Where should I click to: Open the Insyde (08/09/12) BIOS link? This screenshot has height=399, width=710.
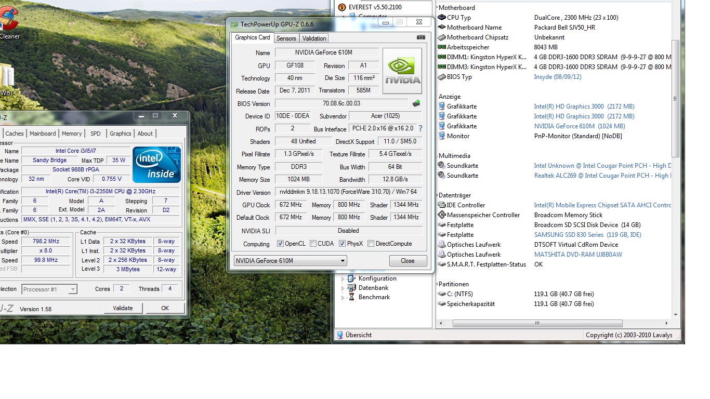(x=558, y=77)
